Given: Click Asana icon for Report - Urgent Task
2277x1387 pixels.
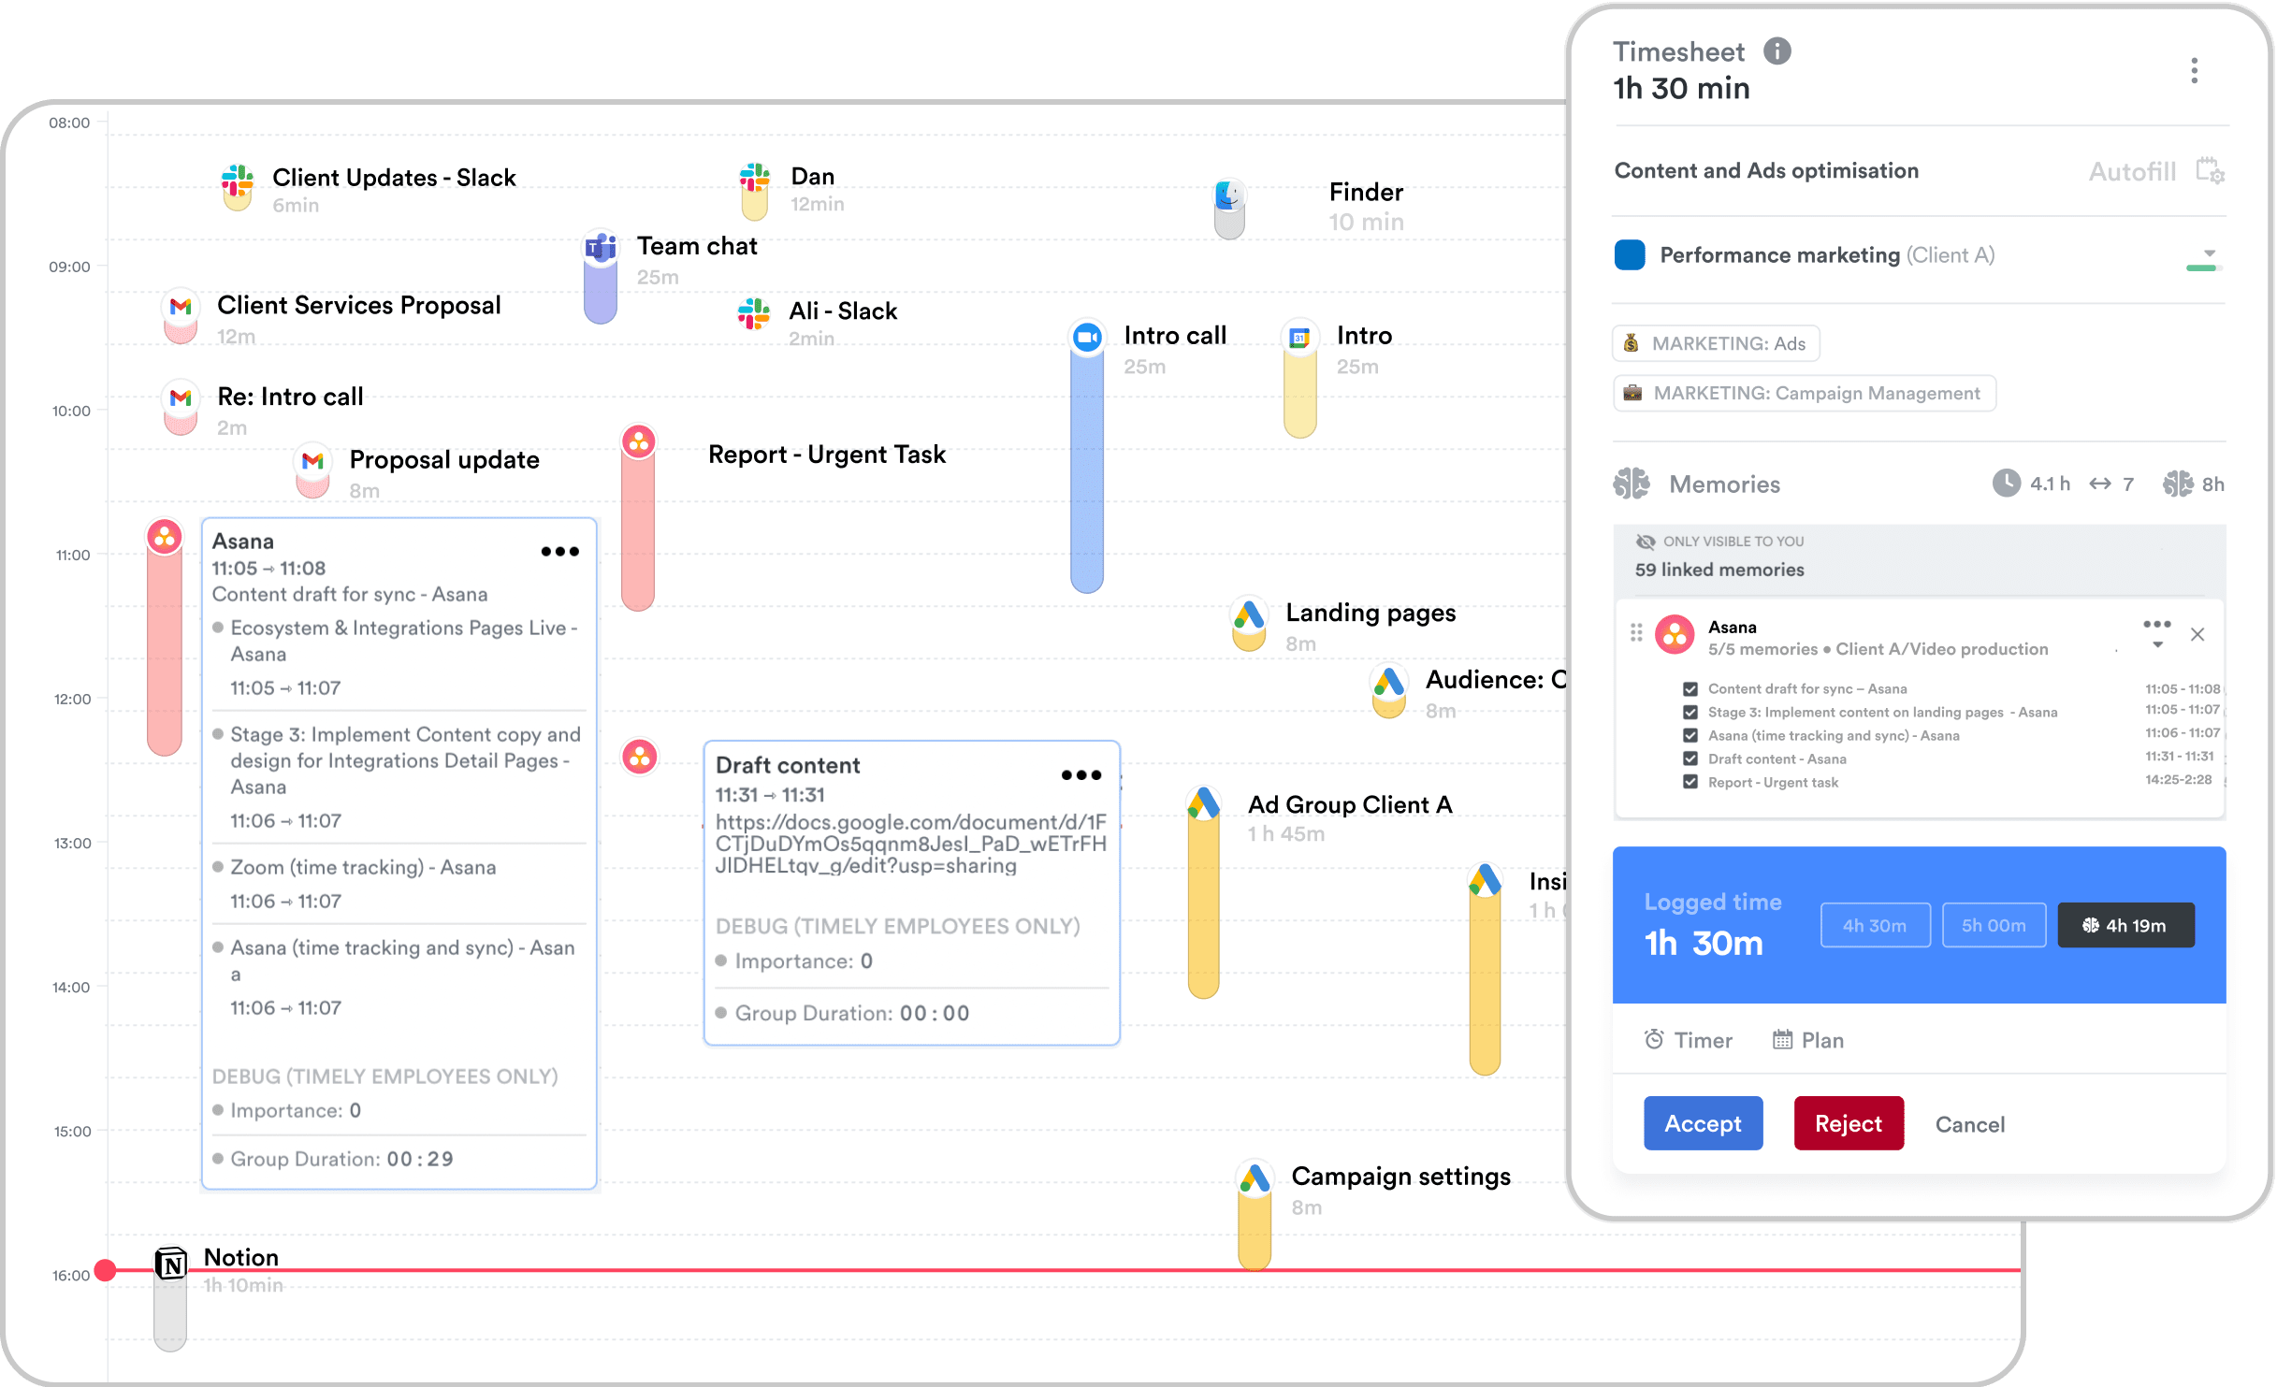Looking at the screenshot, I should coord(639,441).
